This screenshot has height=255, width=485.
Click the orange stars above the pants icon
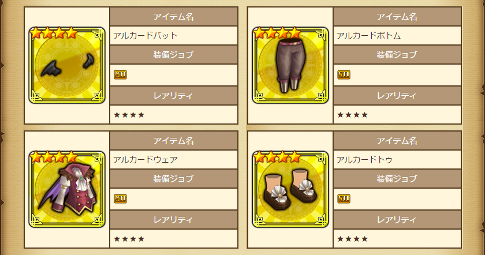pos(277,33)
